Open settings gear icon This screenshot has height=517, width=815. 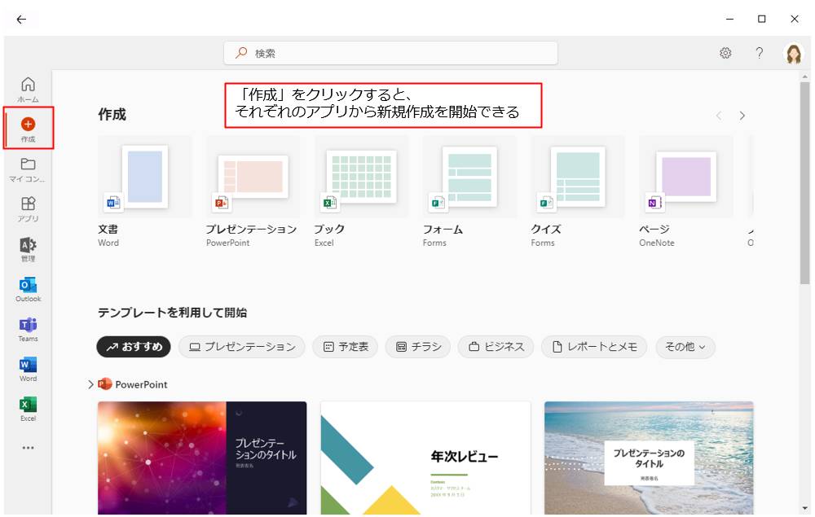coord(725,53)
